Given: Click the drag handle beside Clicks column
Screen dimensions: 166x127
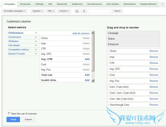Looking at the screenshot, I should 108,51.
